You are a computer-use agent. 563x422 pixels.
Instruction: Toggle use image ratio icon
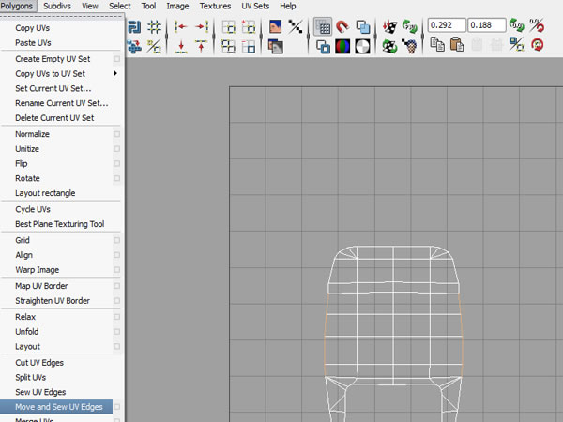409,47
